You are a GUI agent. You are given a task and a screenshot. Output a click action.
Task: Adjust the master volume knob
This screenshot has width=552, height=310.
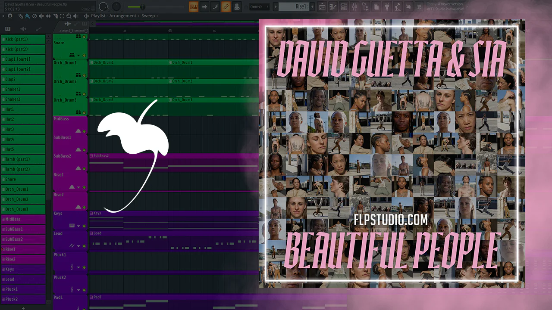coord(103,6)
